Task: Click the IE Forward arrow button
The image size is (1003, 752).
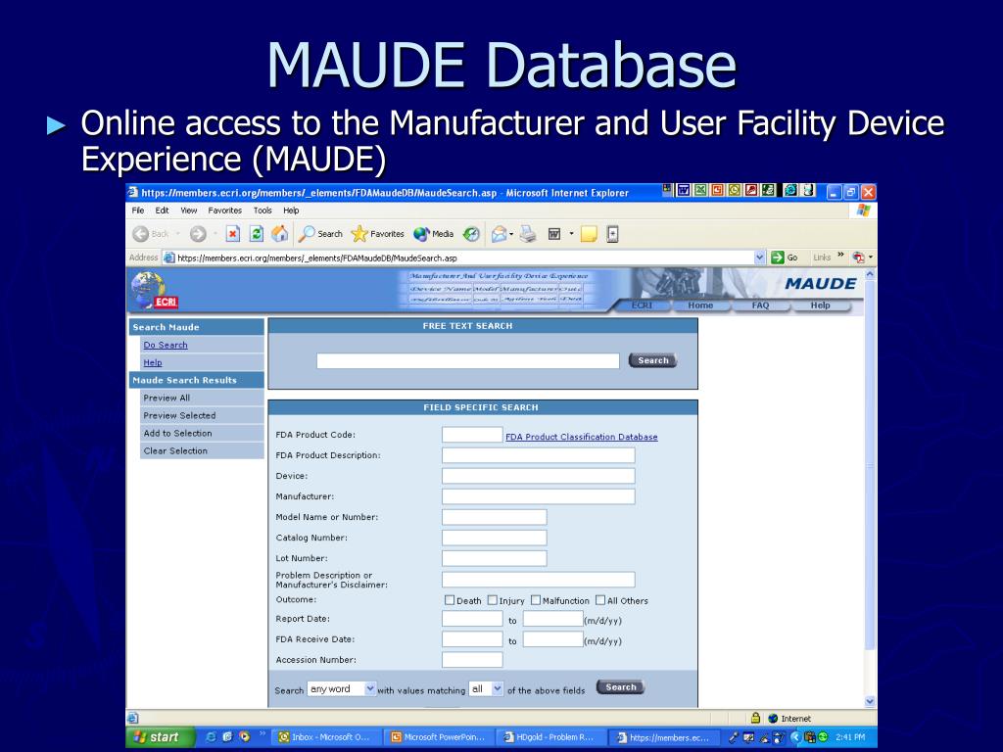Action: [x=198, y=234]
